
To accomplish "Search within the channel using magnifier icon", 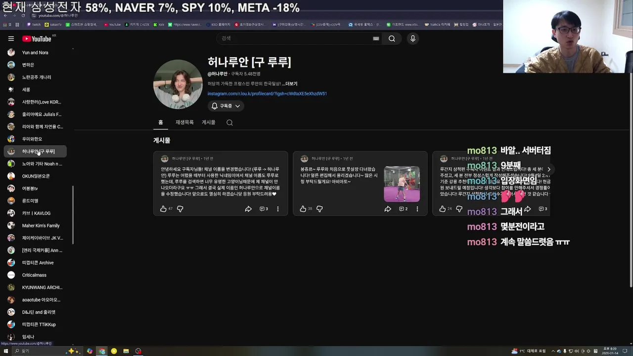I will click(x=229, y=123).
